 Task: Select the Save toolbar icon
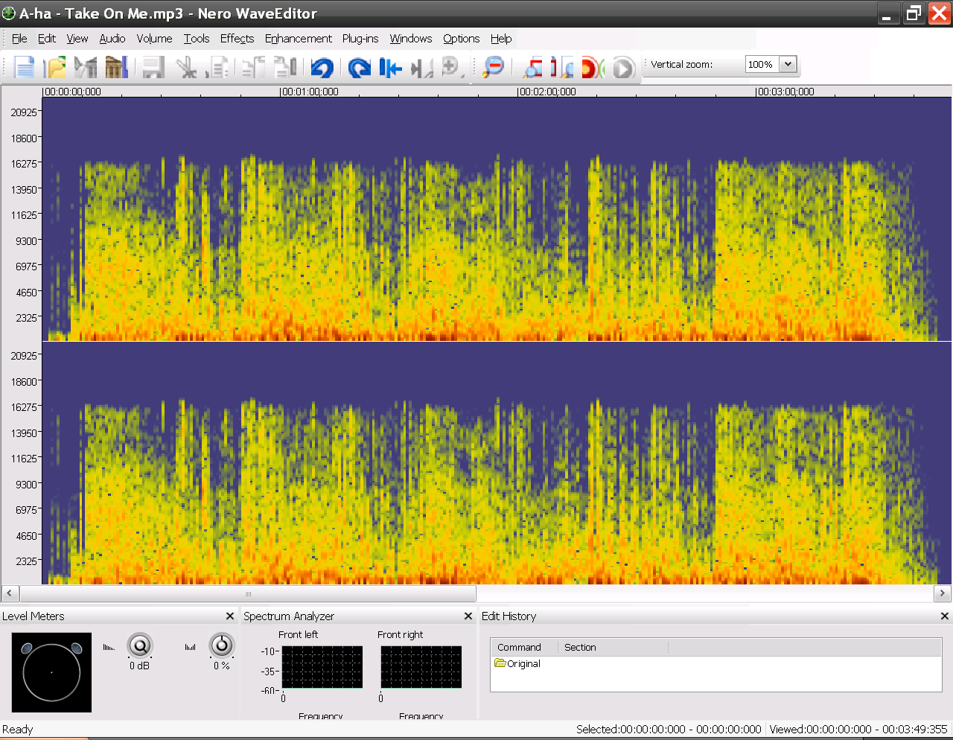tap(153, 67)
